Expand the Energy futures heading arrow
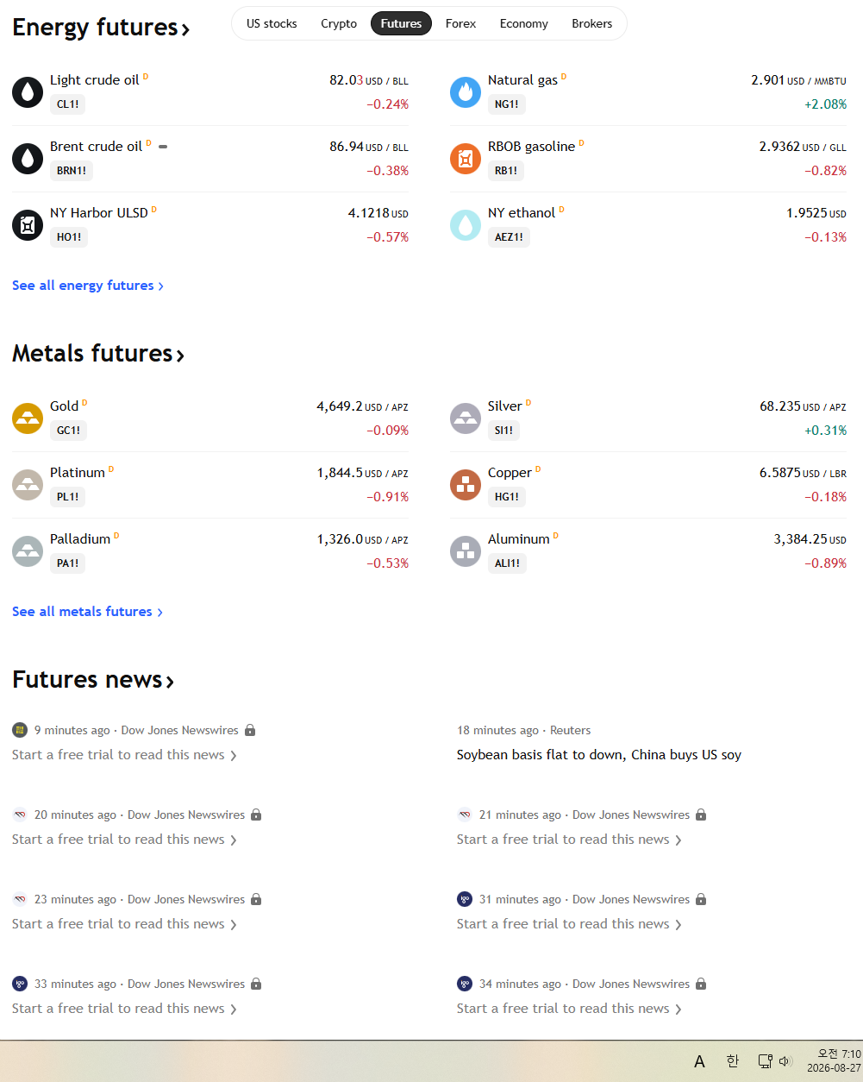Viewport: 863px width, 1082px height. pos(184,29)
